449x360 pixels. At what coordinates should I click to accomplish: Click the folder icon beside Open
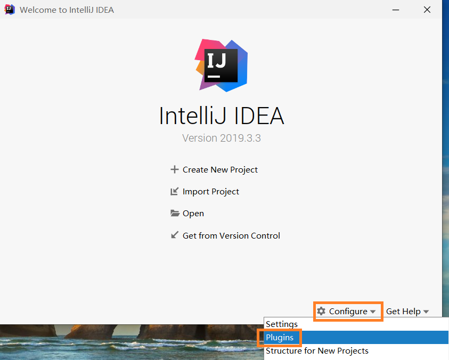tap(175, 213)
